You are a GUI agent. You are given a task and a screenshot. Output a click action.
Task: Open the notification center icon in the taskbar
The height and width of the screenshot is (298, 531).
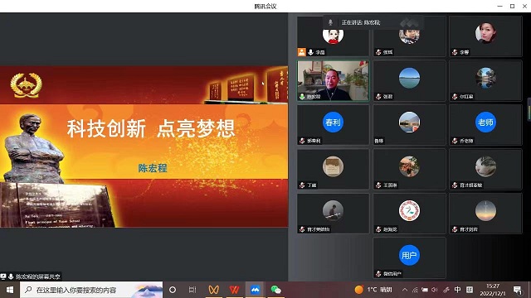pos(518,290)
